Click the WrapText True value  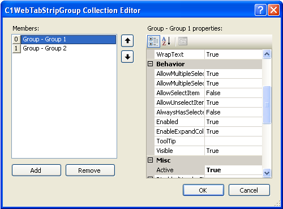(x=233, y=54)
